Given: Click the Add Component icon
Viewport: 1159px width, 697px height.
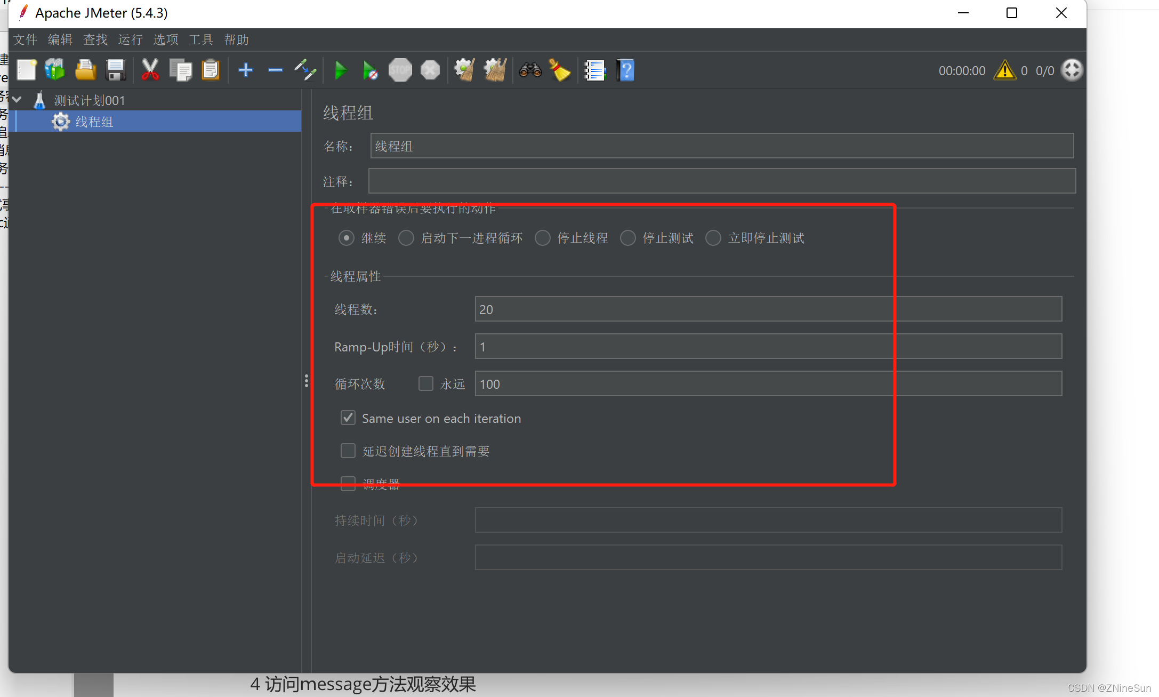Looking at the screenshot, I should (x=245, y=69).
